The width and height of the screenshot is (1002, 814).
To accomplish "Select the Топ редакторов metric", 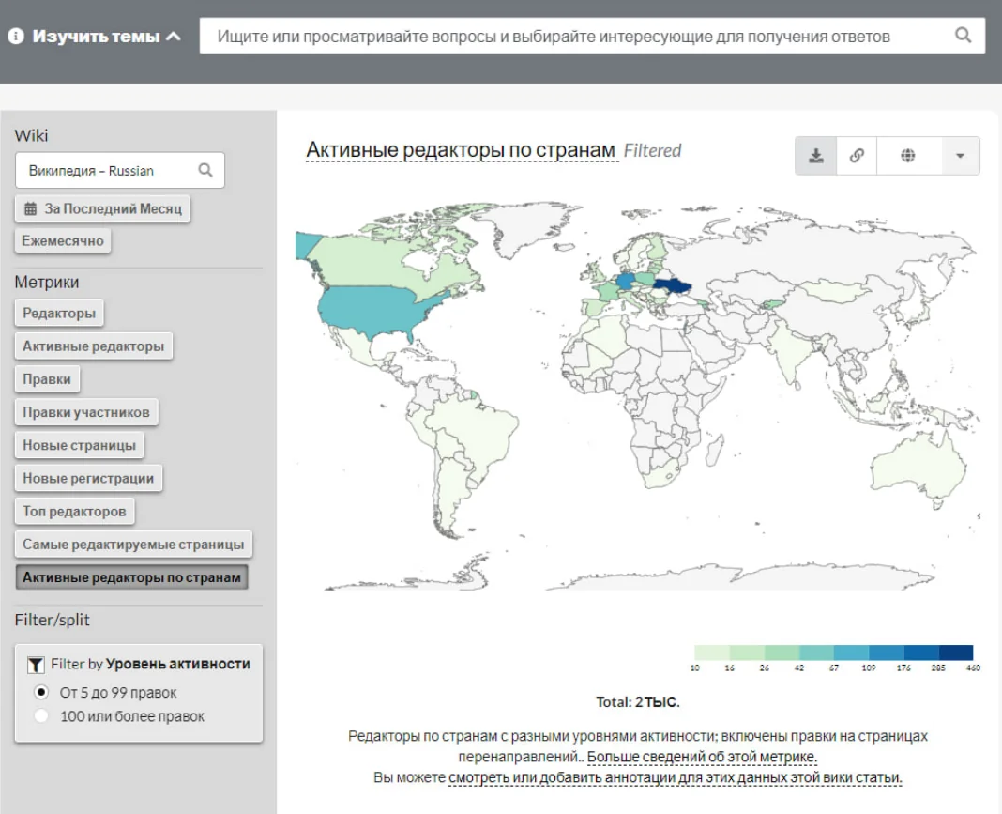I will 74,512.
